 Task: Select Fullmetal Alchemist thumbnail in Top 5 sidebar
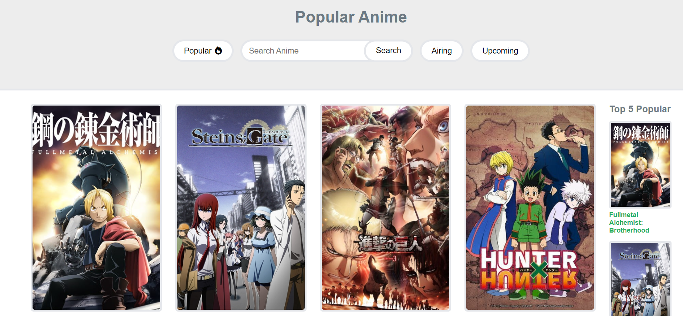click(x=640, y=165)
